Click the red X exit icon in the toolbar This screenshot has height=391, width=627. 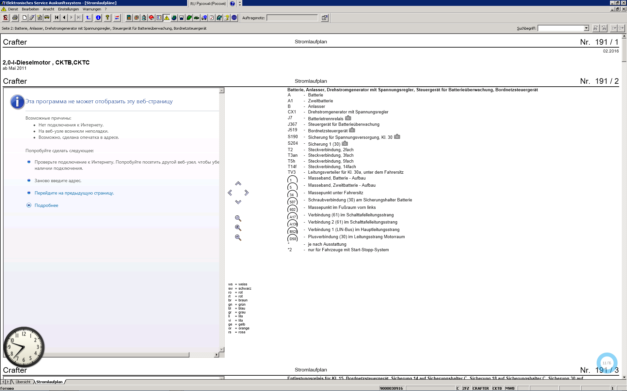[x=6, y=18]
